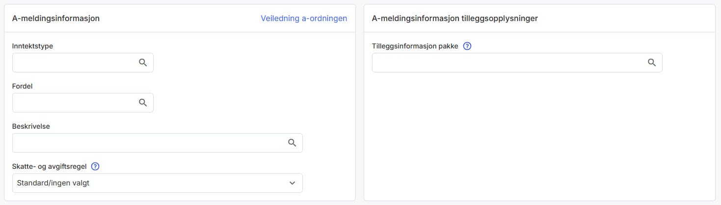Open help tooltip for Tilleggsinformasjon pakke
Screen dimensions: 721x205
point(467,46)
